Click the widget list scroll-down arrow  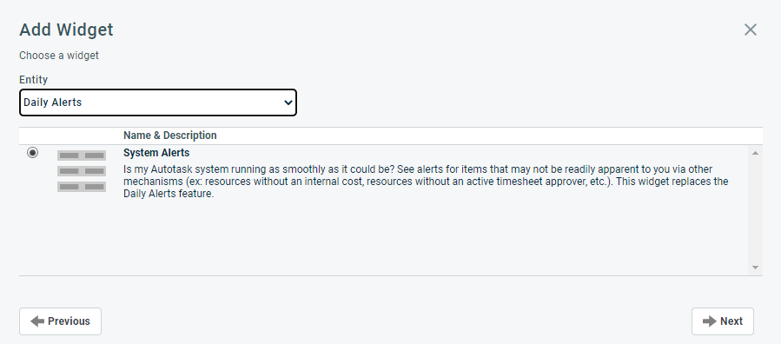pyautogui.click(x=755, y=268)
